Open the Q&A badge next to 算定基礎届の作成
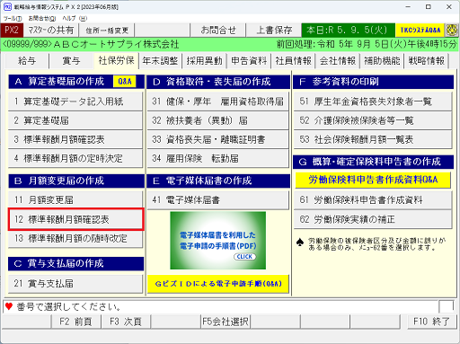Image resolution: width=460 pixels, height=344 pixels. (x=125, y=82)
